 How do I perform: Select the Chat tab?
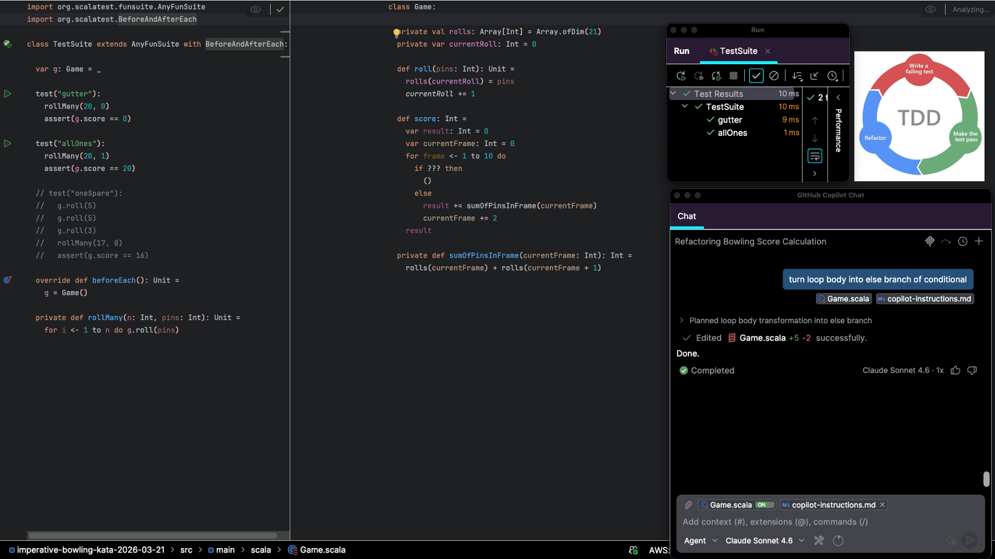click(x=687, y=216)
